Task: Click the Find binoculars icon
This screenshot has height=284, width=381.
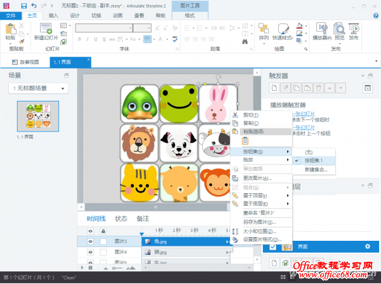Action: click(245, 41)
